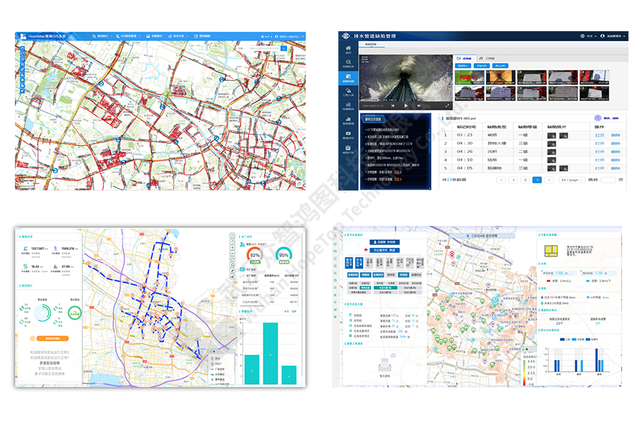Select the orange pipe-interior video thumbnail
Image resolution: width=637 pixels, height=425 pixels.
(500, 77)
